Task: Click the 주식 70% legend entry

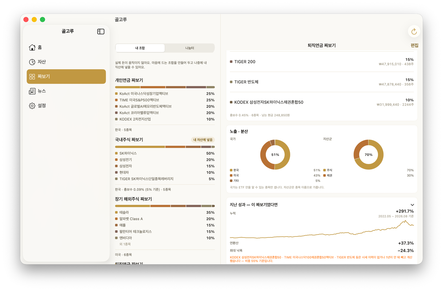Action: 369,170
